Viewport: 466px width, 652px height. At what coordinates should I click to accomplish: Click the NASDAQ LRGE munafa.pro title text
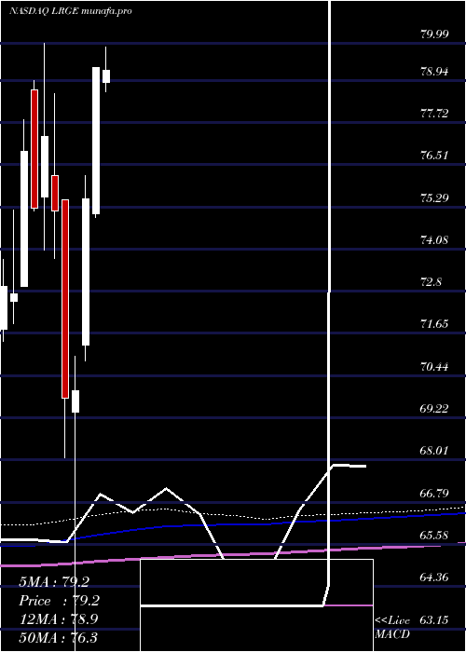click(70, 11)
